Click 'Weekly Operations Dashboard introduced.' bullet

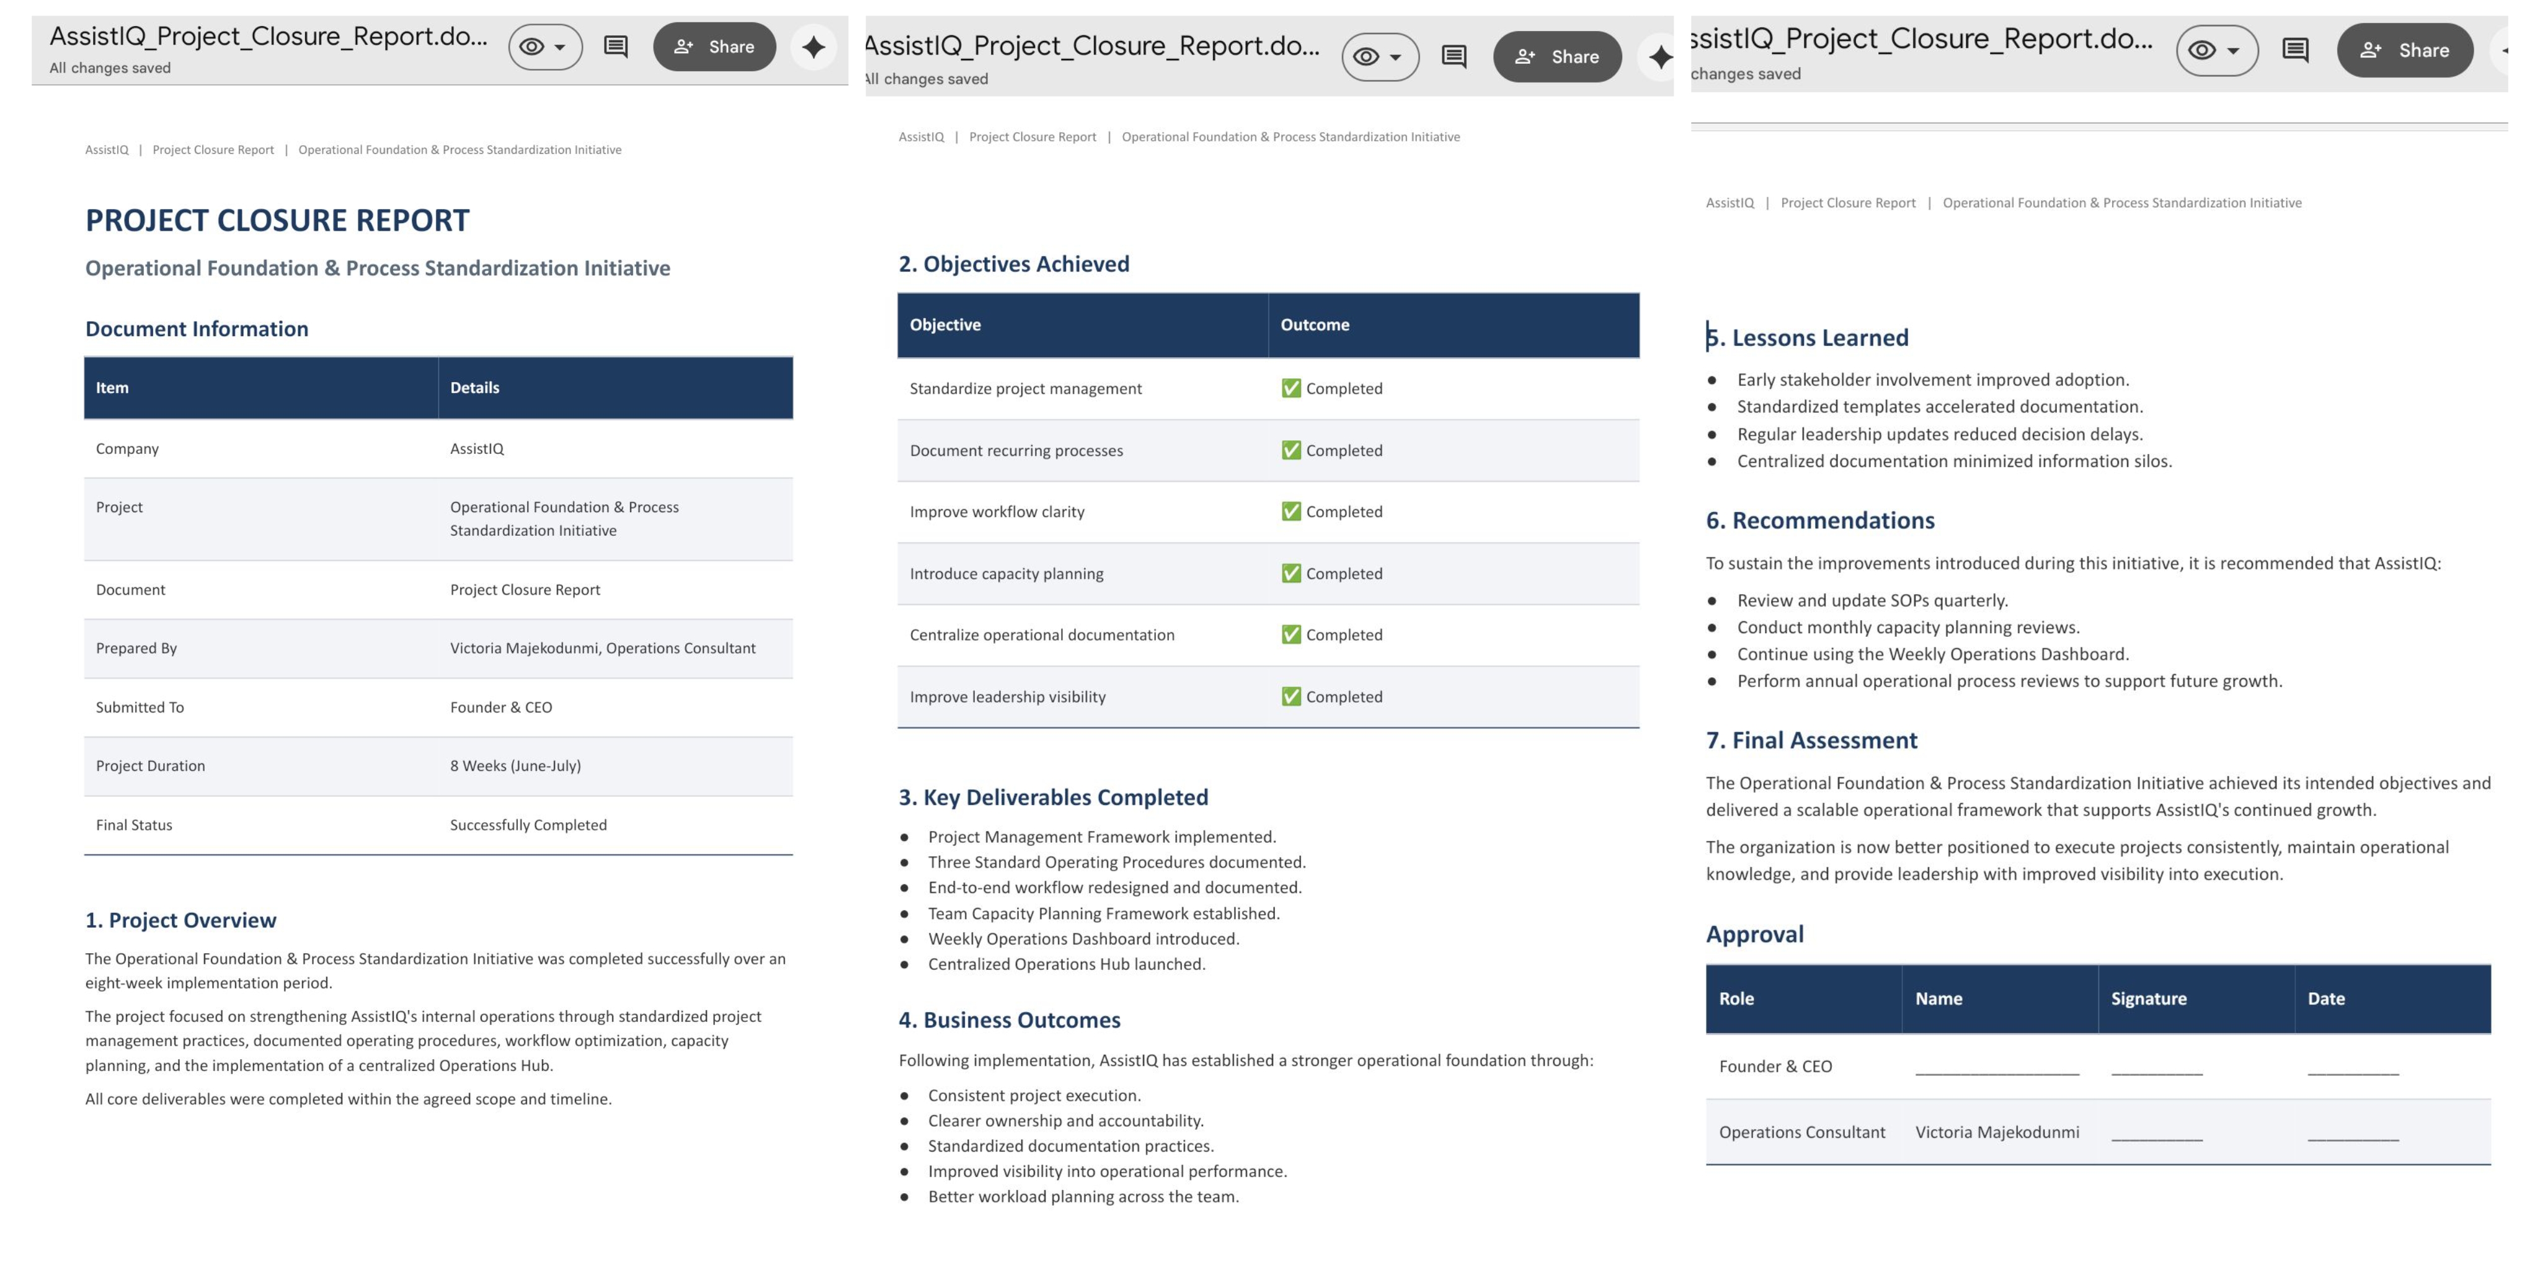tap(1083, 939)
